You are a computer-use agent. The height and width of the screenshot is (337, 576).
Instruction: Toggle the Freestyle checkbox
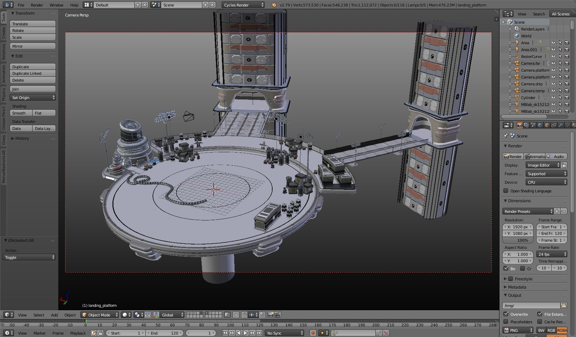tap(511, 279)
